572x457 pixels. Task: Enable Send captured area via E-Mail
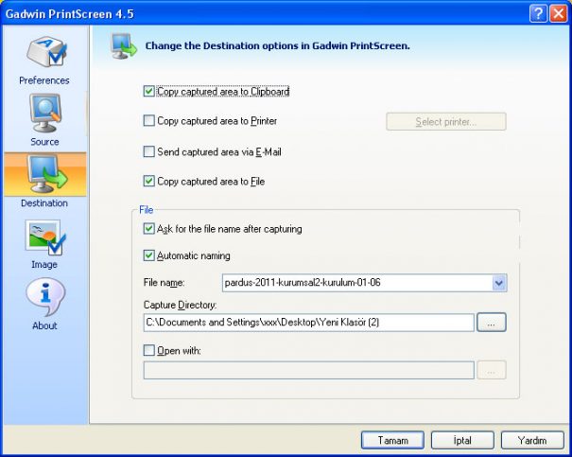click(148, 151)
